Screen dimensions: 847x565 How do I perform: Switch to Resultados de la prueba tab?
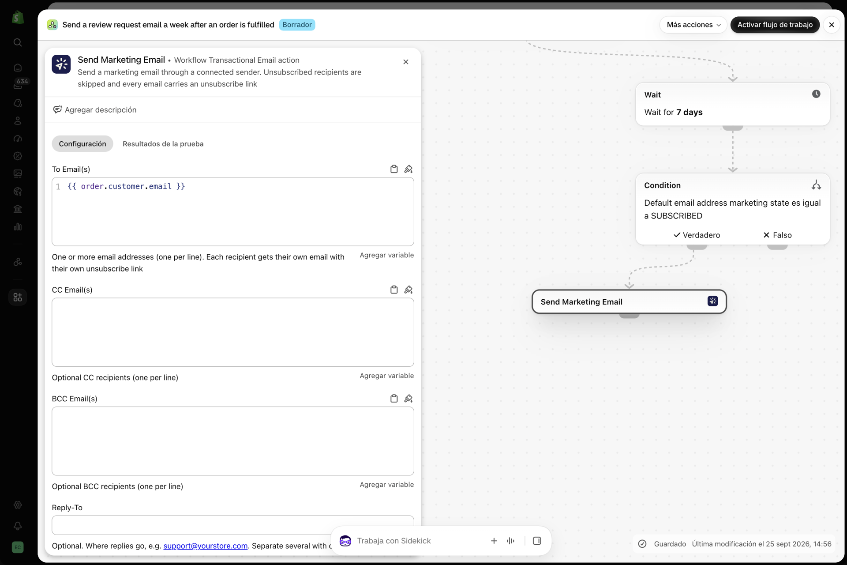click(163, 144)
